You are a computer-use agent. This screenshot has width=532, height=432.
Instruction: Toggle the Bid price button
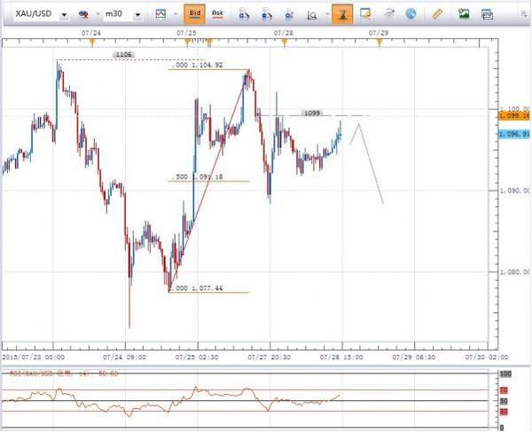(195, 14)
